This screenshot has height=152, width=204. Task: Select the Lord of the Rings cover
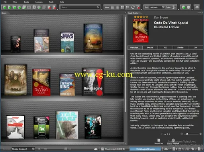click(16, 80)
